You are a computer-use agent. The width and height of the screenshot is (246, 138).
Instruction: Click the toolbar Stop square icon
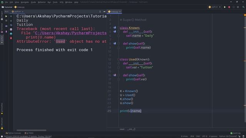pyautogui.click(x=238, y=7)
